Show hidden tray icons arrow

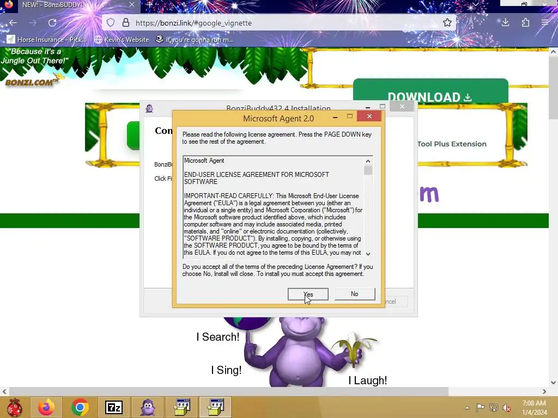[x=467, y=408]
